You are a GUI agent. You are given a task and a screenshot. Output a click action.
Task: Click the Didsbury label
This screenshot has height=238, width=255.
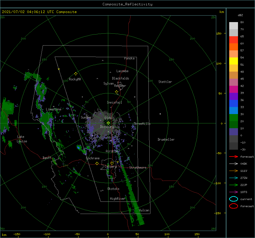pyautogui.click(x=107, y=127)
